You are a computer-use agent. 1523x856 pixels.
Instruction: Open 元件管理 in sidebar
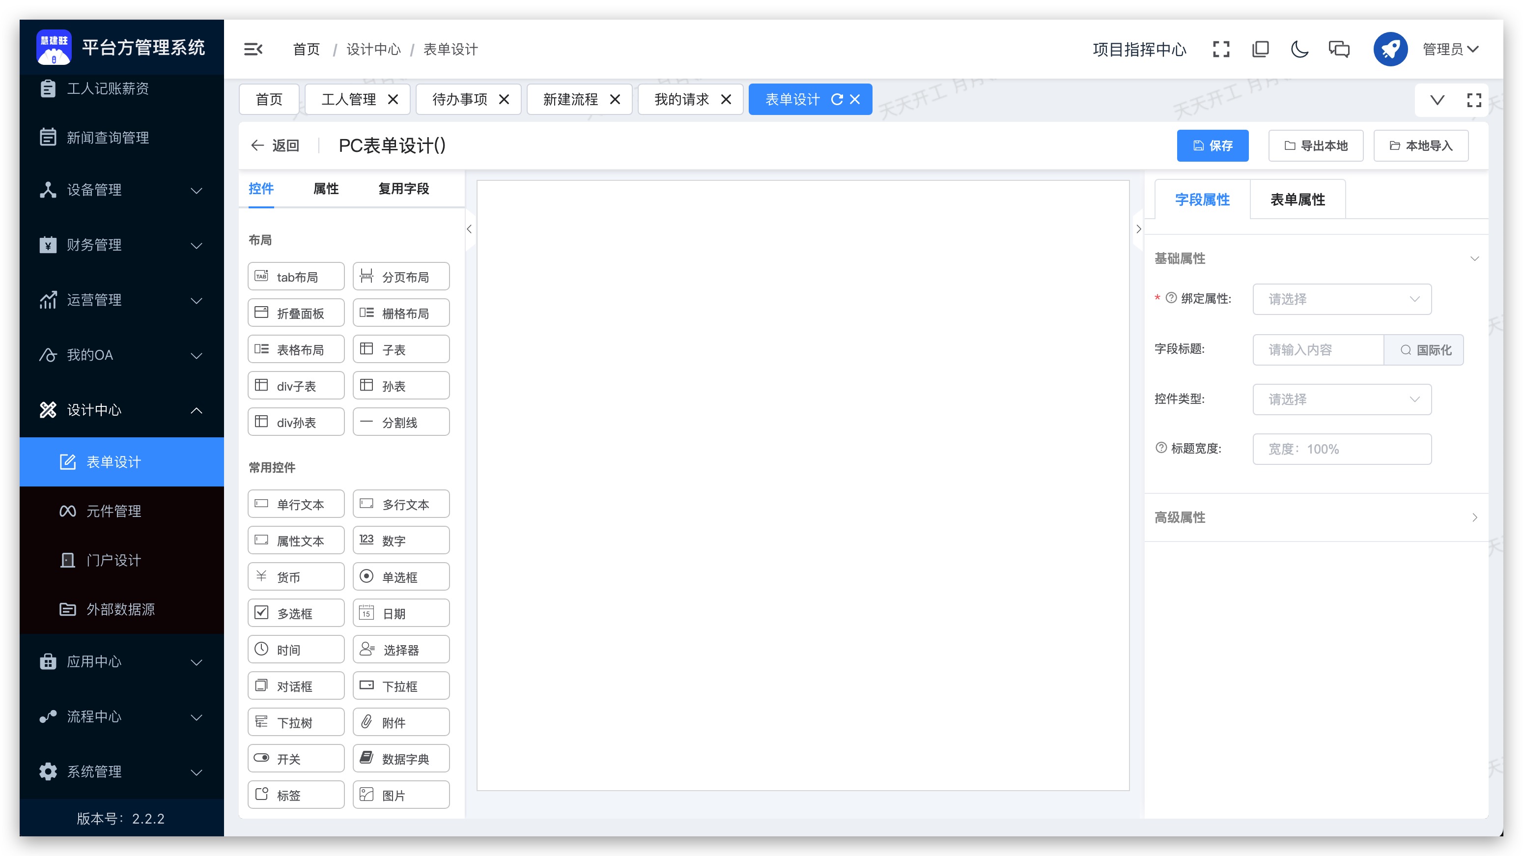click(x=122, y=511)
